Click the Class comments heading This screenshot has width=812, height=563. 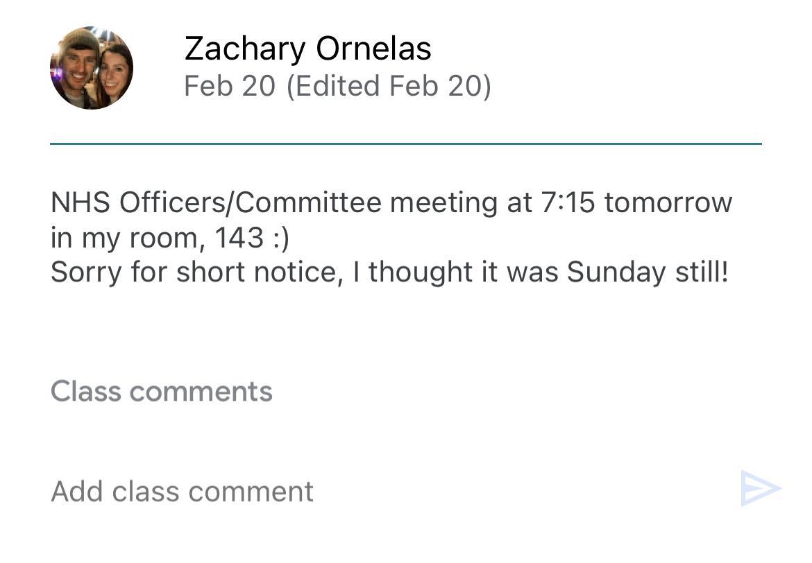161,392
